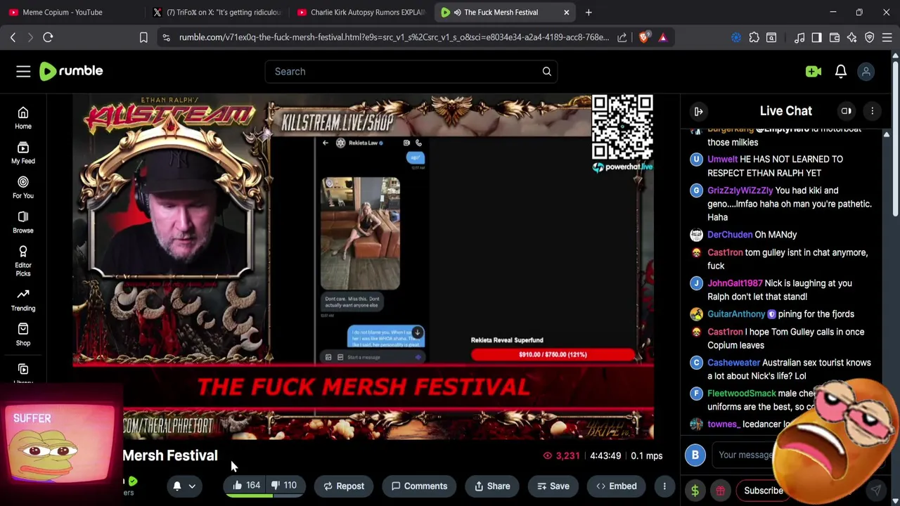Pop out the Live Chat window
This screenshot has height=506, width=900.
(847, 111)
